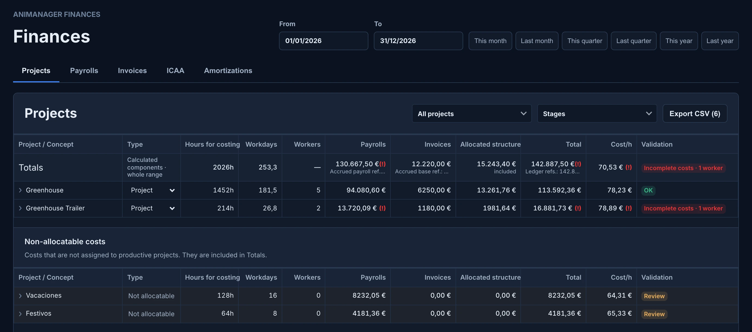Click warning icon on Greenhouse Trailer total
Screen dimensions: 752x332
coord(578,208)
